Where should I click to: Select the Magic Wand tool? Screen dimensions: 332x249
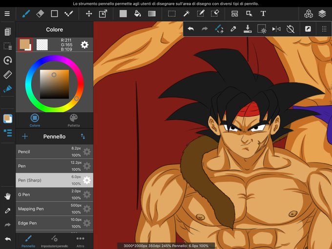pyautogui.click(x=187, y=14)
